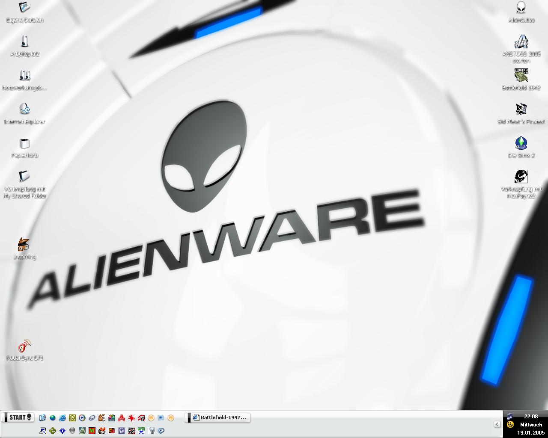548x438 pixels.
Task: Select the ANSTOSS 2005 starten icon
Action: coord(521,49)
